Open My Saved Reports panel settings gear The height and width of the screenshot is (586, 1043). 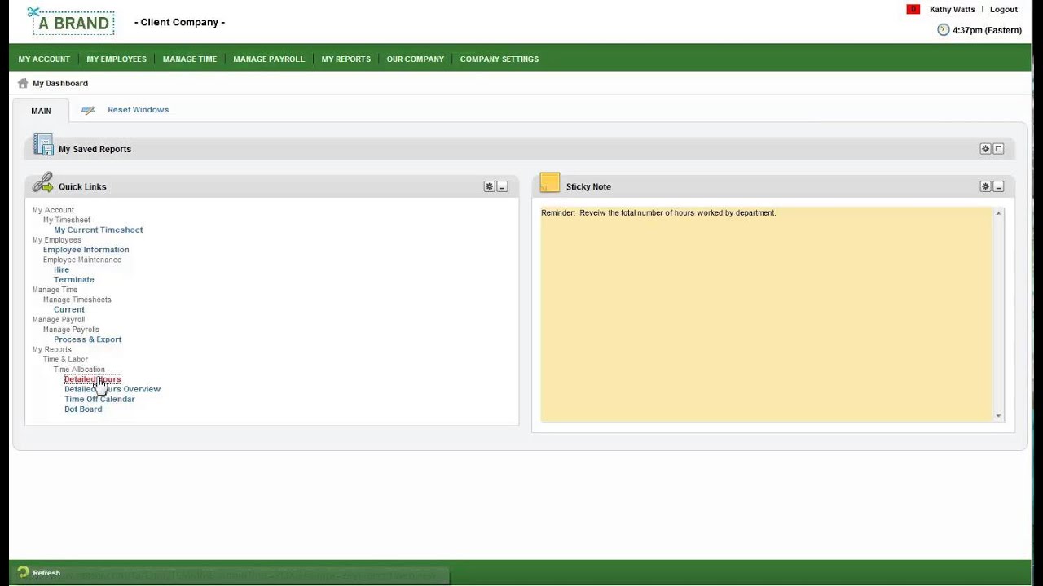click(x=985, y=149)
